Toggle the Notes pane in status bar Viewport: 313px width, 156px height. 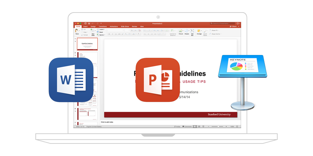pyautogui.click(x=177, y=127)
